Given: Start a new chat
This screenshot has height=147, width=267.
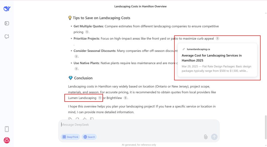Looking at the screenshot, I should [7, 37].
